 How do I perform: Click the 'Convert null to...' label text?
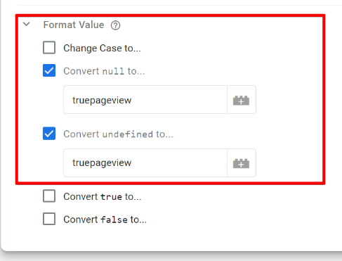[104, 71]
